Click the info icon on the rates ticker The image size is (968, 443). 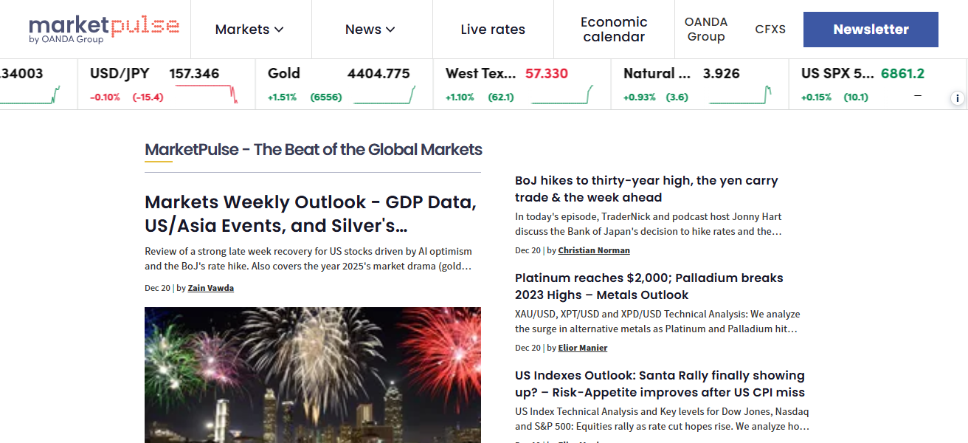click(957, 98)
